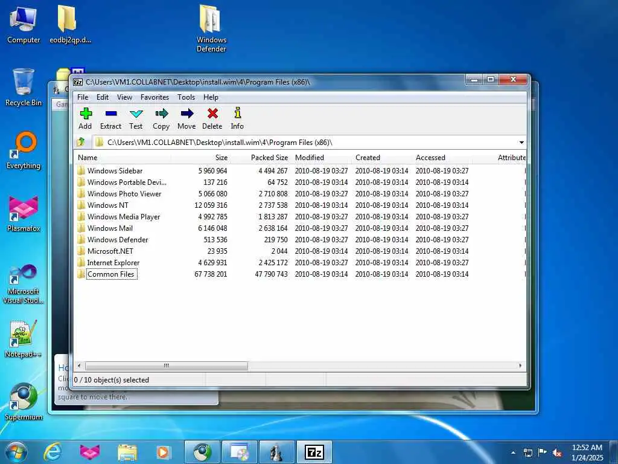Click size value 67 738 201

pos(211,274)
